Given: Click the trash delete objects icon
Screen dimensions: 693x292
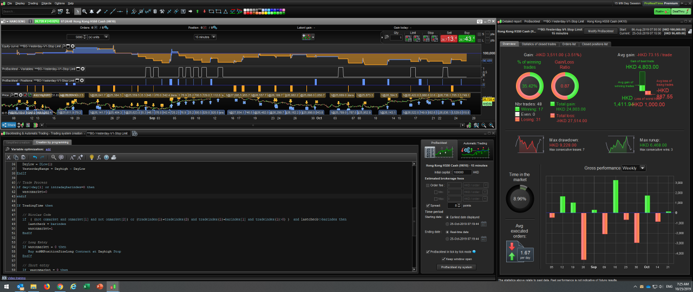Looking at the screenshot, I should pos(155,11).
